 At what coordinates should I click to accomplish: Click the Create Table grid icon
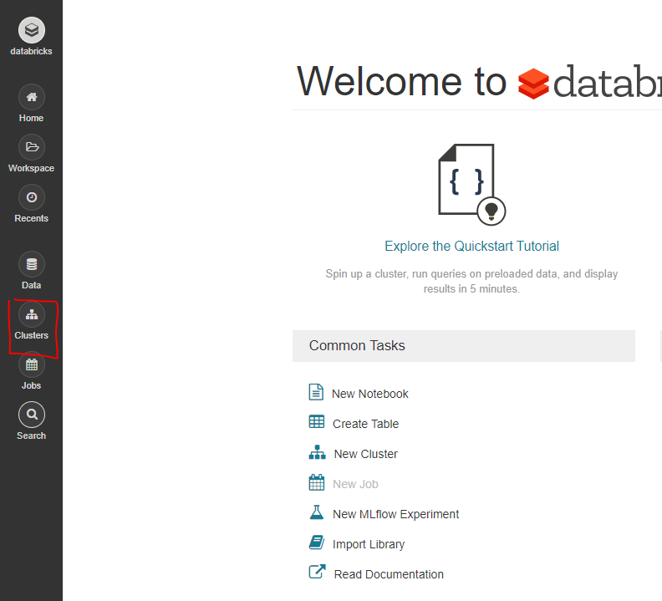click(x=317, y=421)
